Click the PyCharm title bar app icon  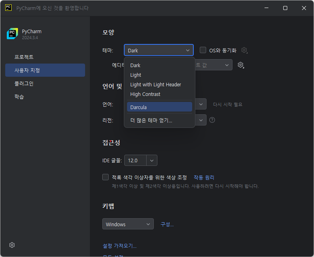[x=8, y=8]
